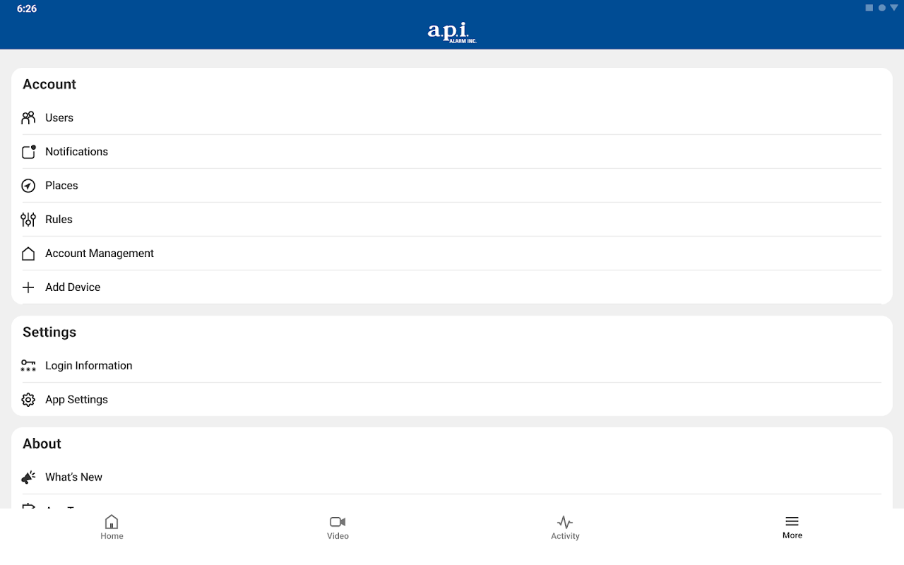Open the What's New page
The image size is (904, 565).
pos(452,477)
